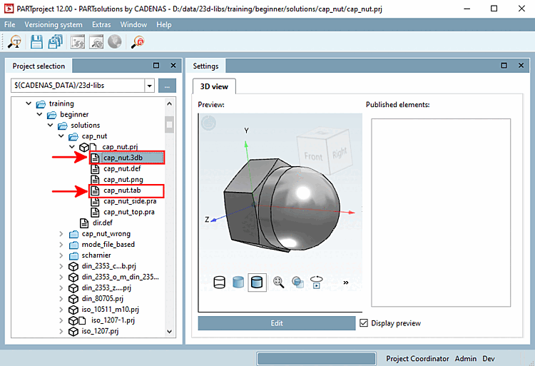Open the Extras menu
The height and width of the screenshot is (366, 535).
(101, 24)
